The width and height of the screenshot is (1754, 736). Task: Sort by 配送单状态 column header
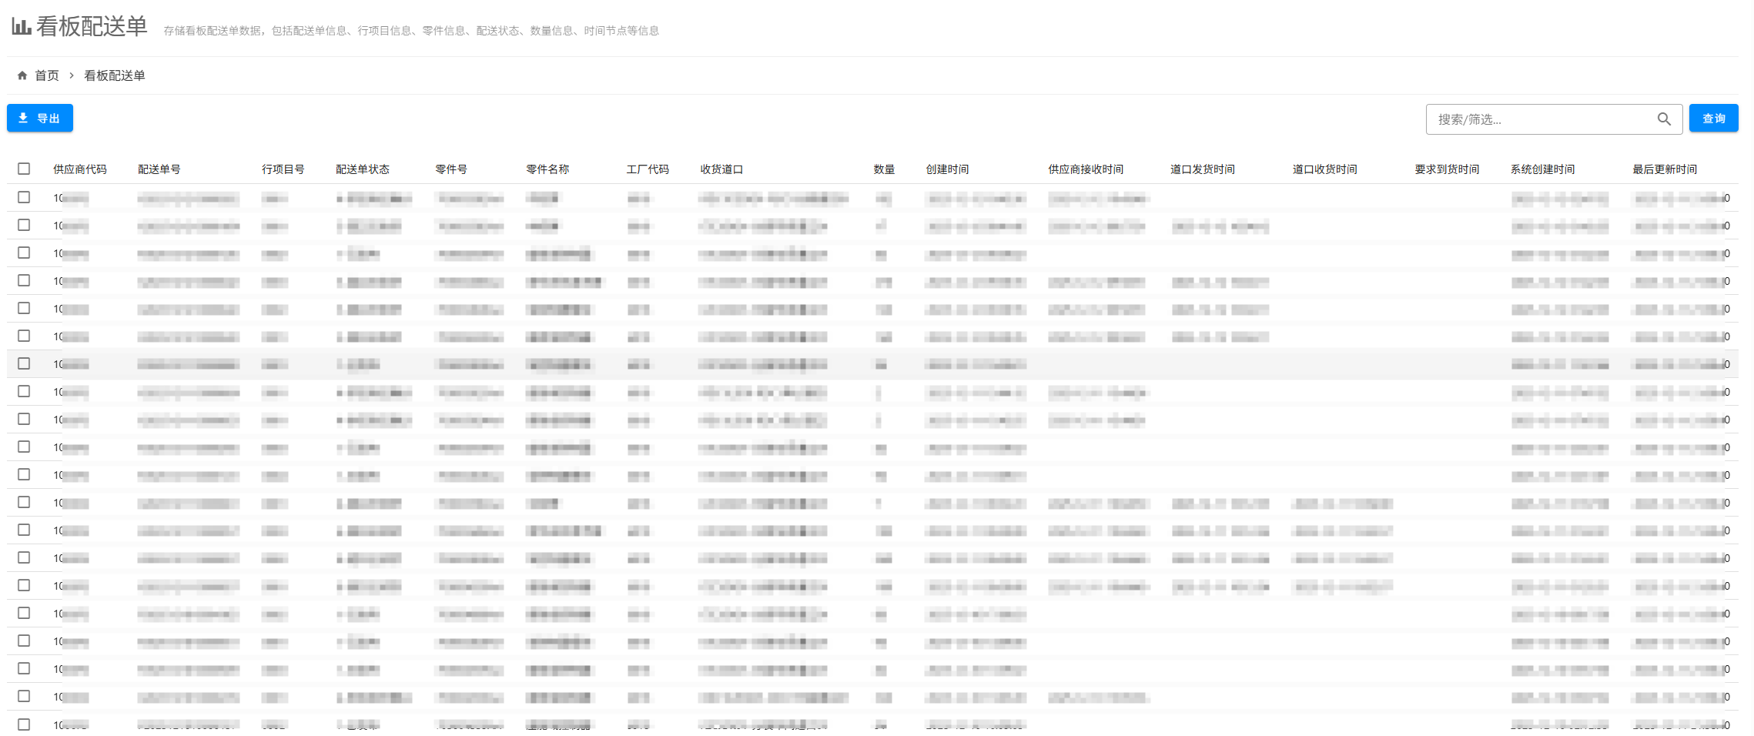point(362,169)
